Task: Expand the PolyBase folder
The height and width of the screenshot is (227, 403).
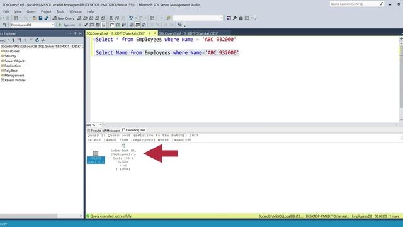Action: (9, 71)
